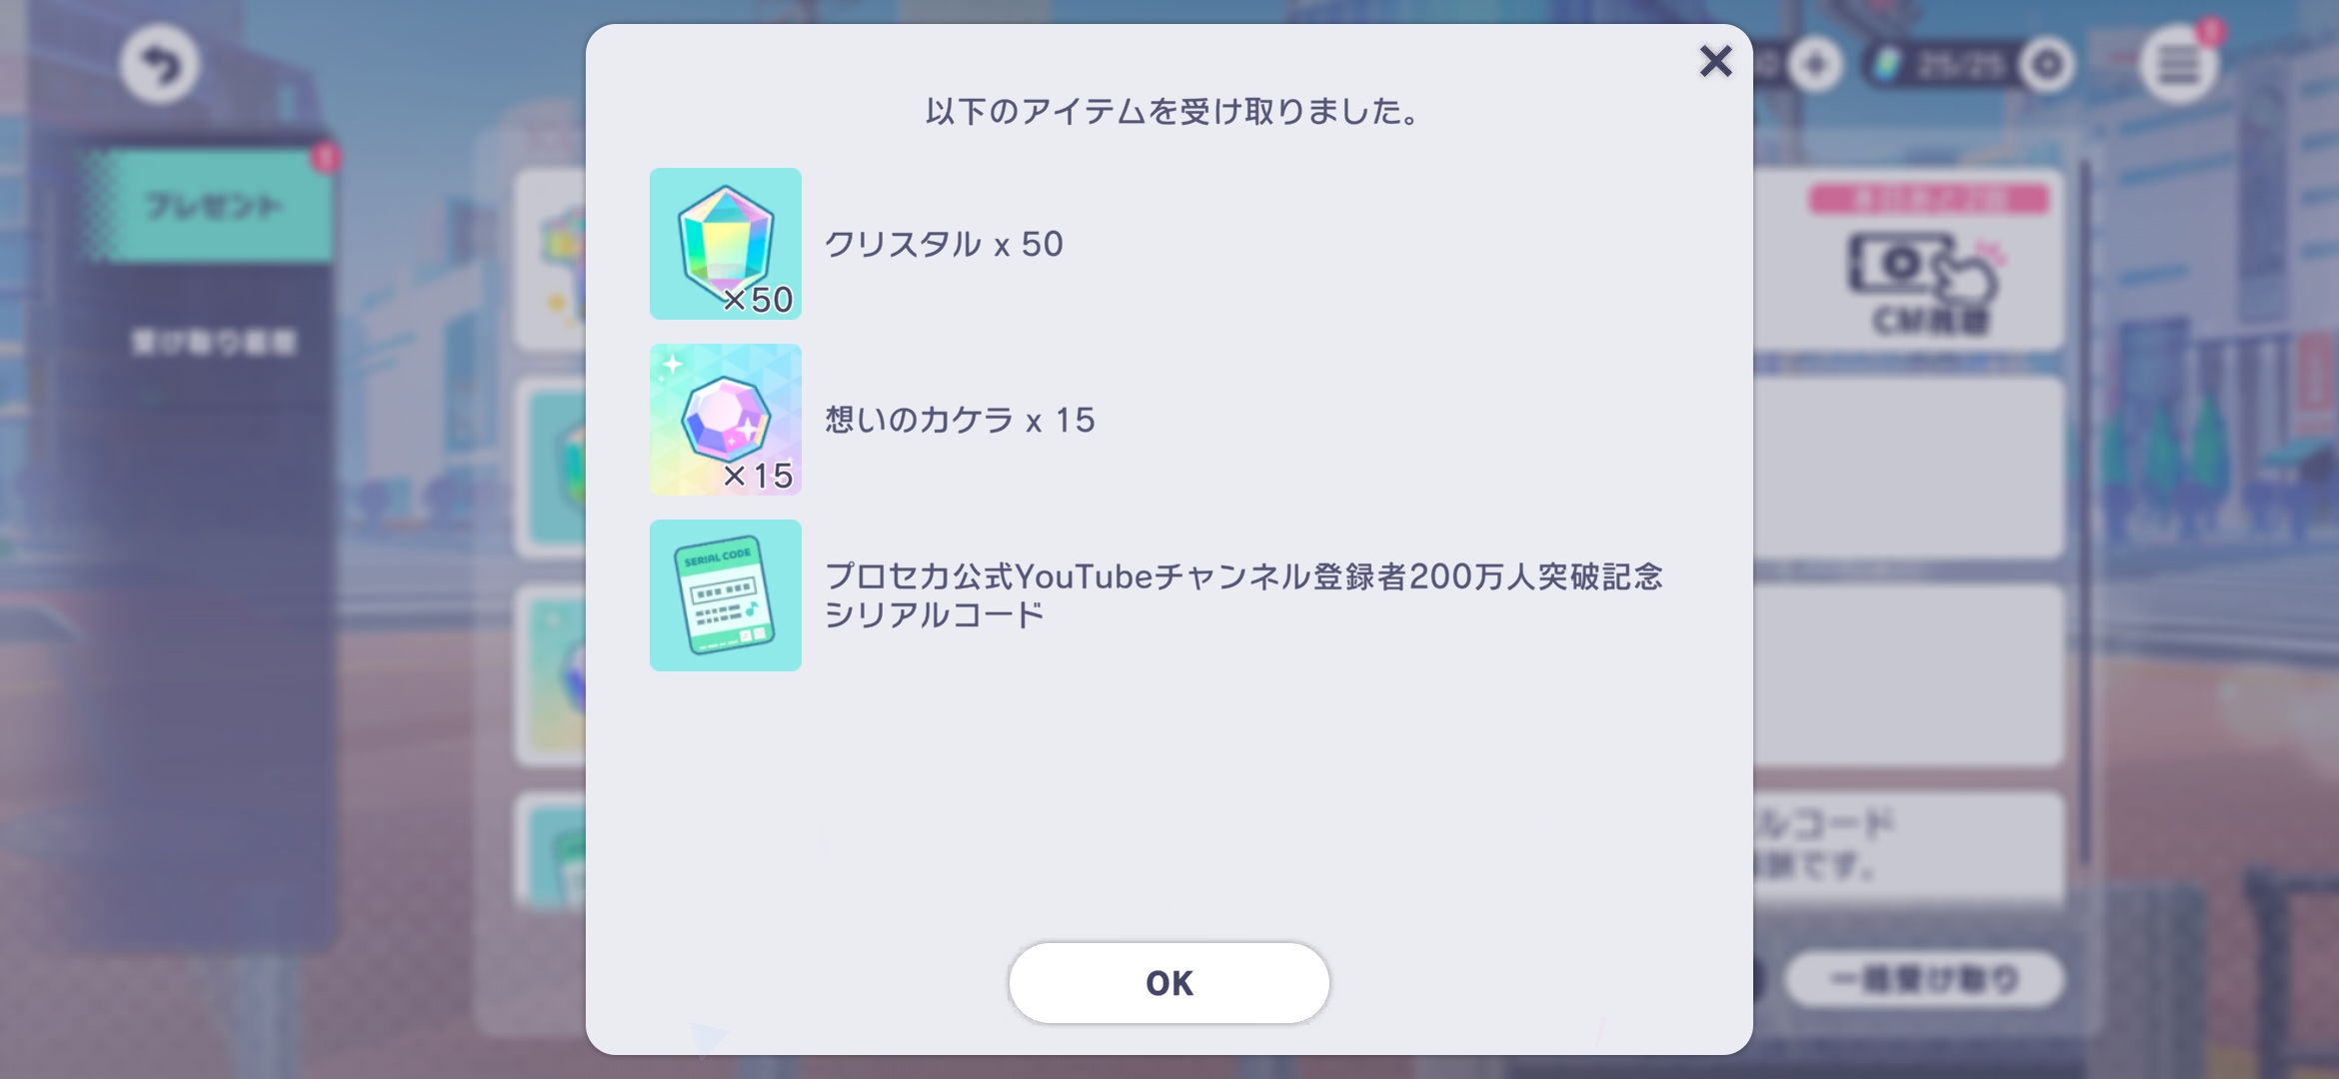Click the plus icon to add crystals

1815,66
